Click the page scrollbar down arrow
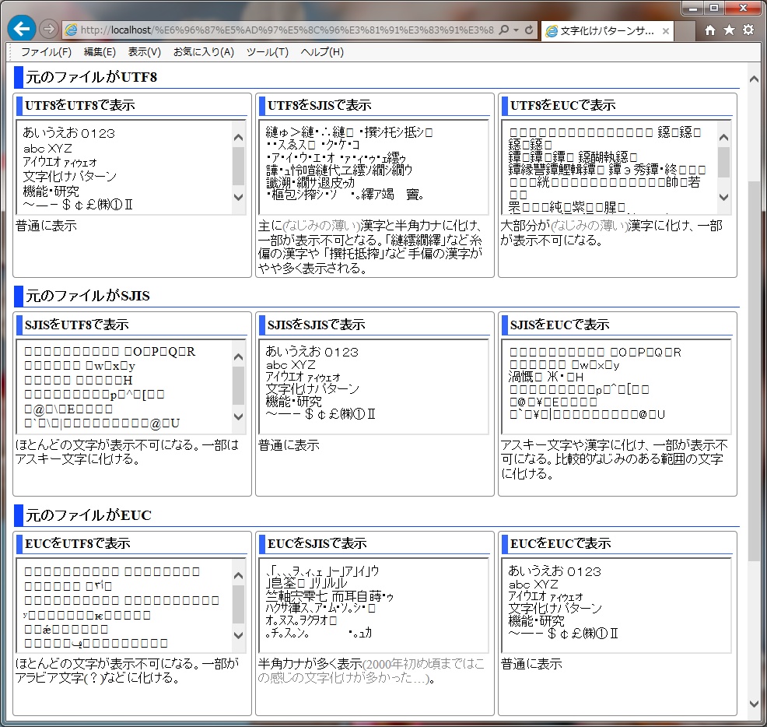The height and width of the screenshot is (727, 767). (752, 704)
